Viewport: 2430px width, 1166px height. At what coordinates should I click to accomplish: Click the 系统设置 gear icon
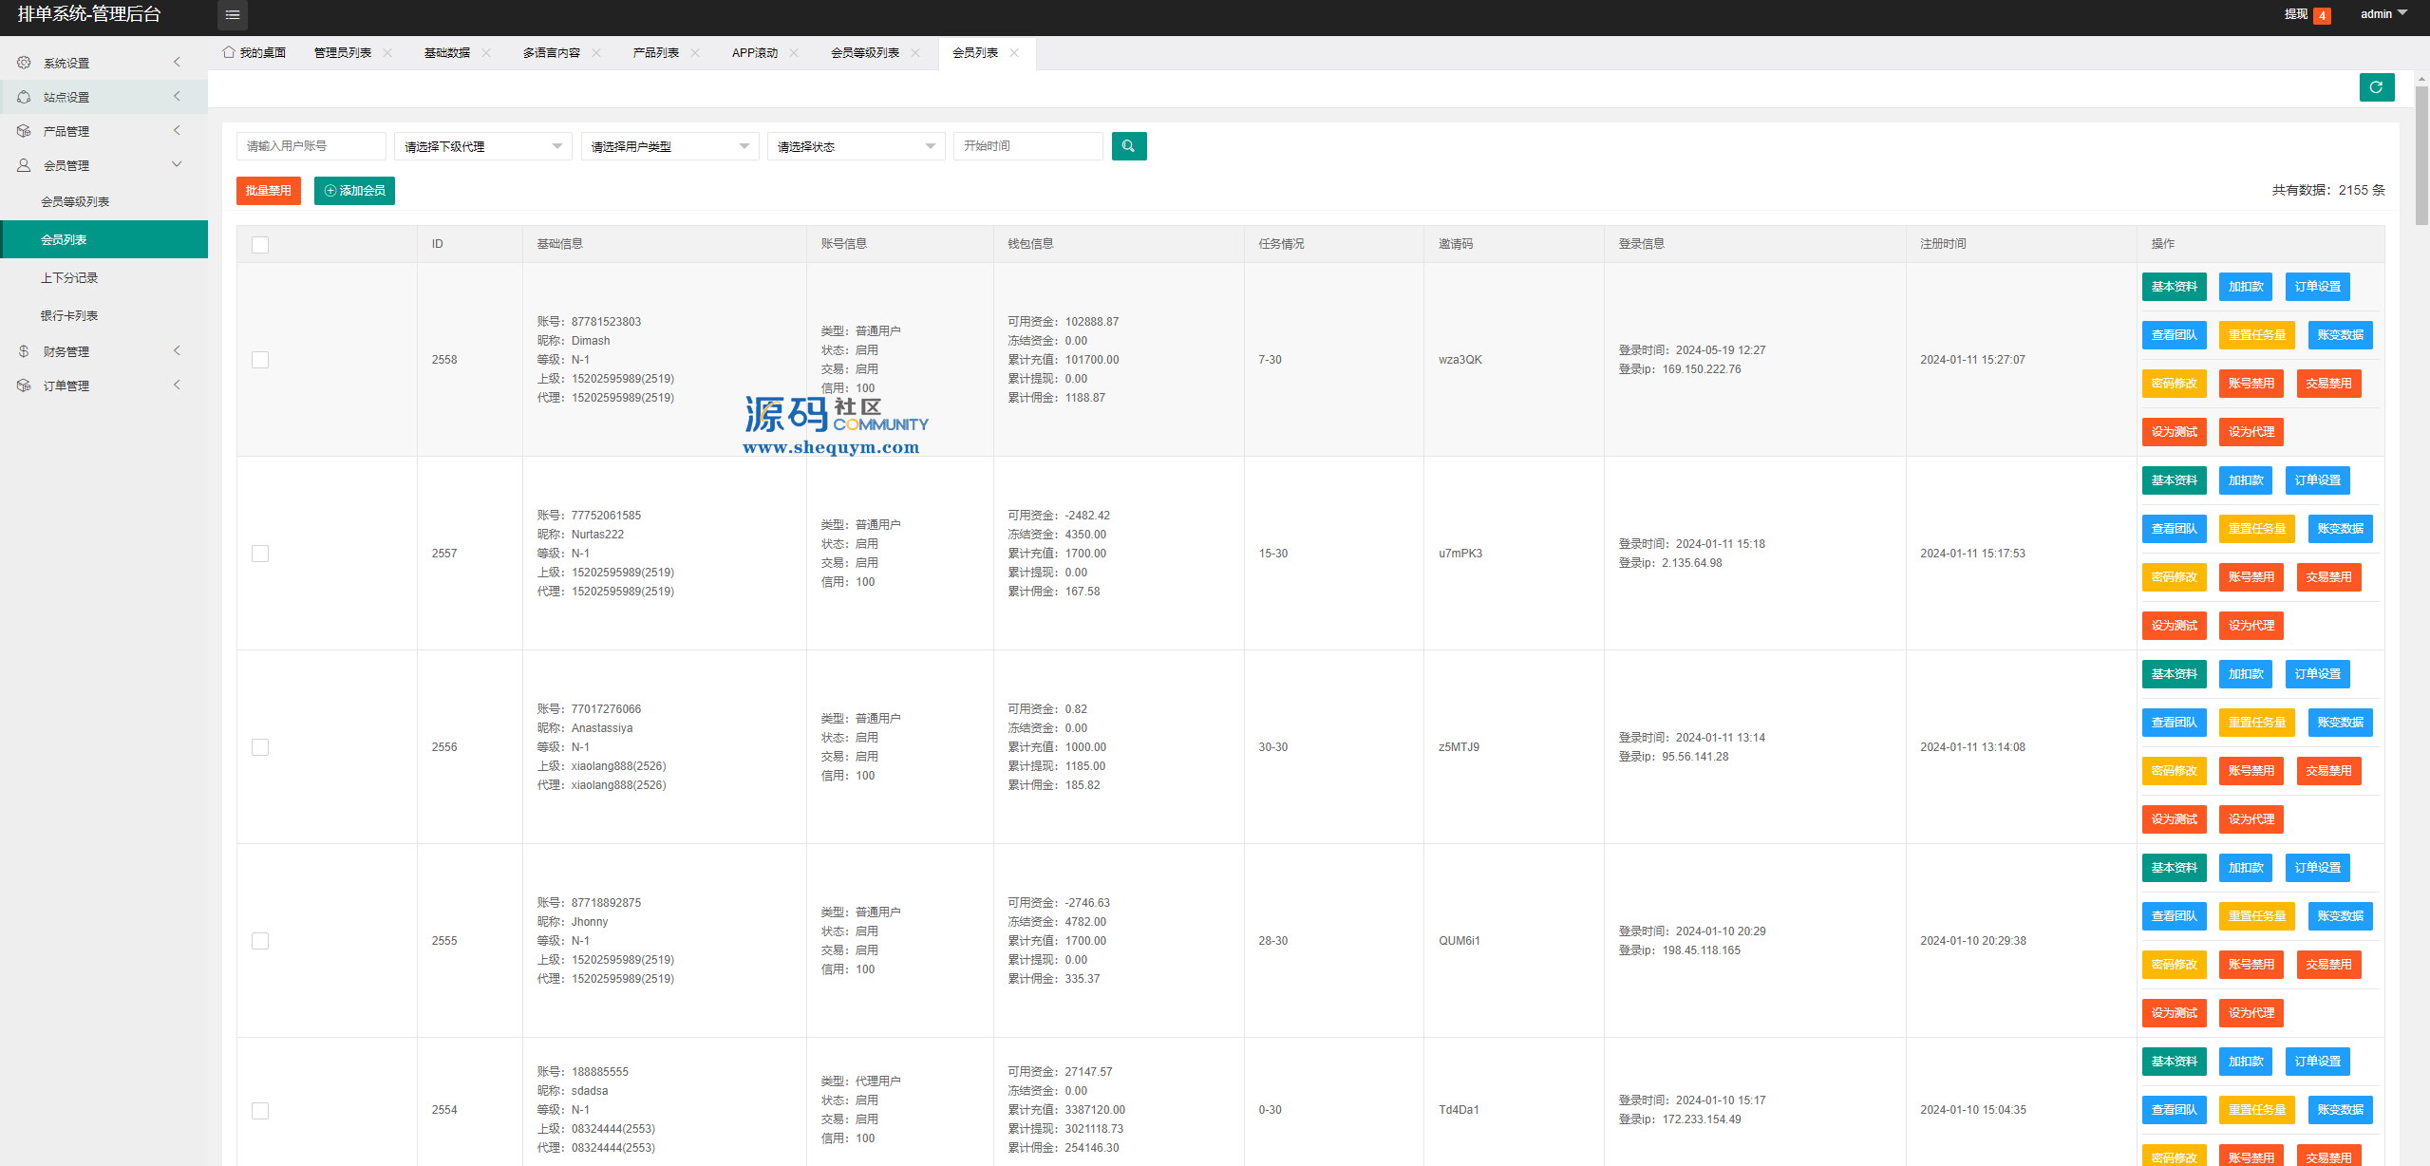click(x=24, y=63)
